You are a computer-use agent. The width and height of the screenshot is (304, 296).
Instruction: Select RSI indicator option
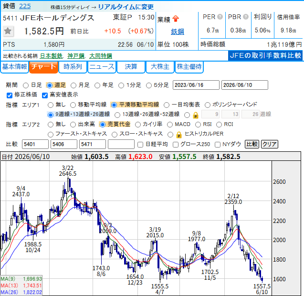click(198, 125)
